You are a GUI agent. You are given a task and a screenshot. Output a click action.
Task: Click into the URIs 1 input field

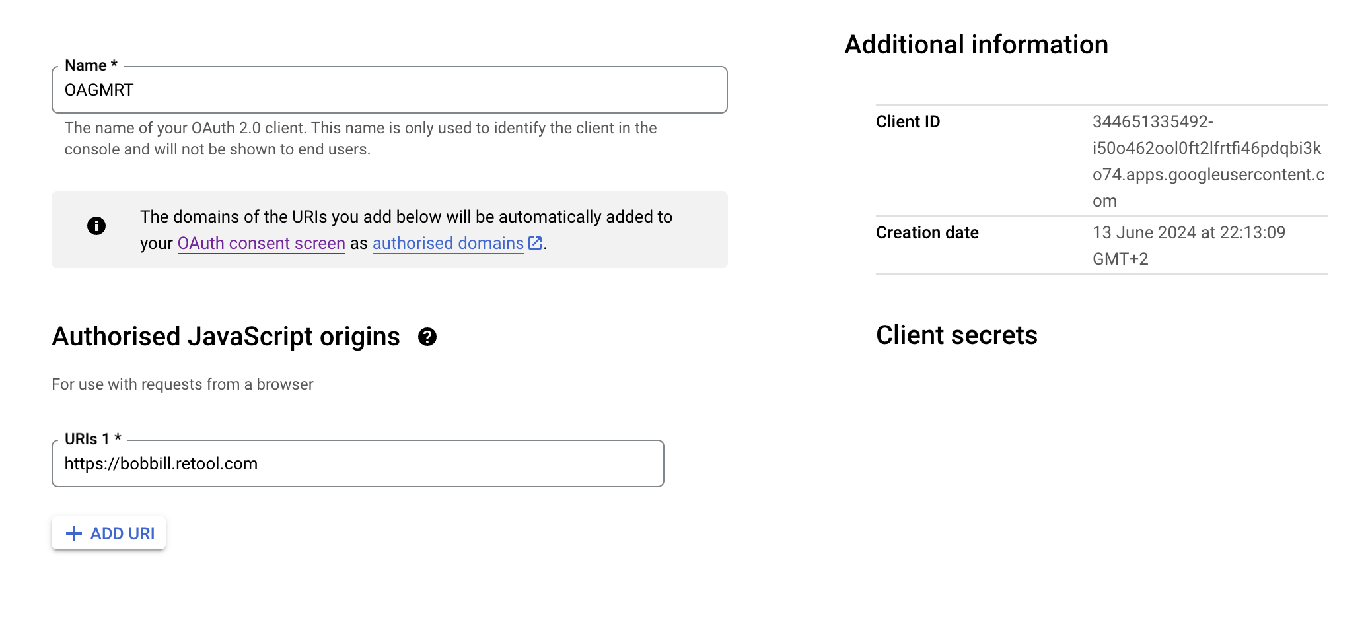[357, 463]
